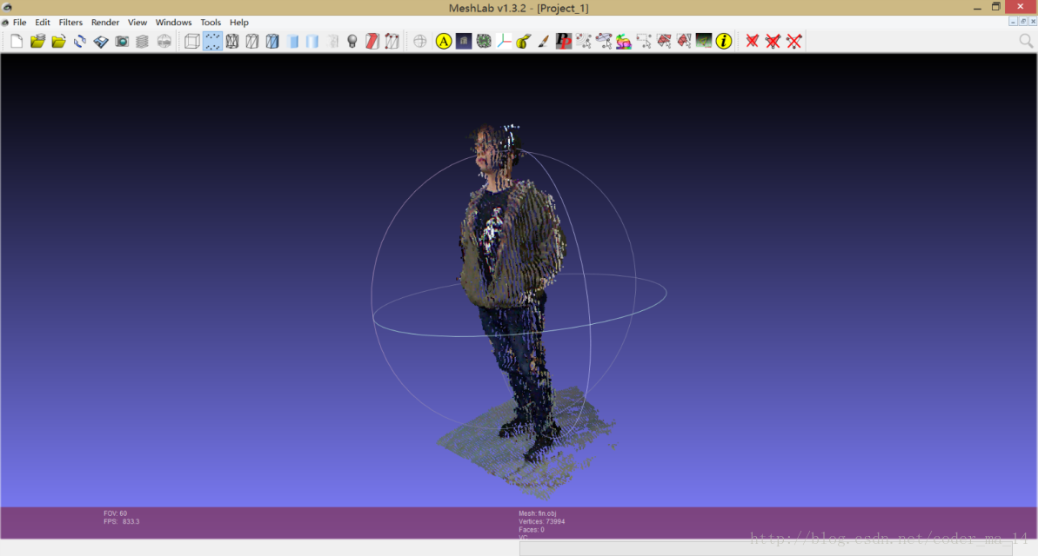1038x556 pixels.
Task: Take a snapshot with the camera icon
Action: coord(122,42)
